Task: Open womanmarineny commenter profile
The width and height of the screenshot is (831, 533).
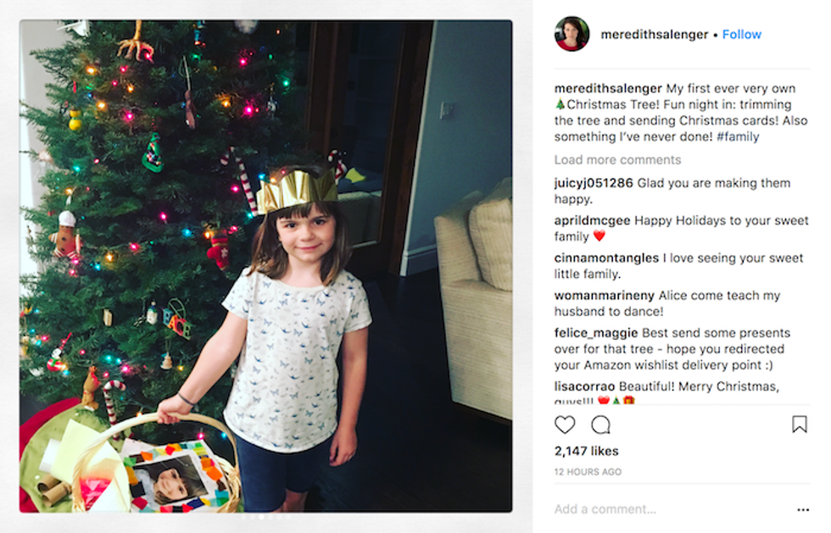Action: [x=604, y=296]
